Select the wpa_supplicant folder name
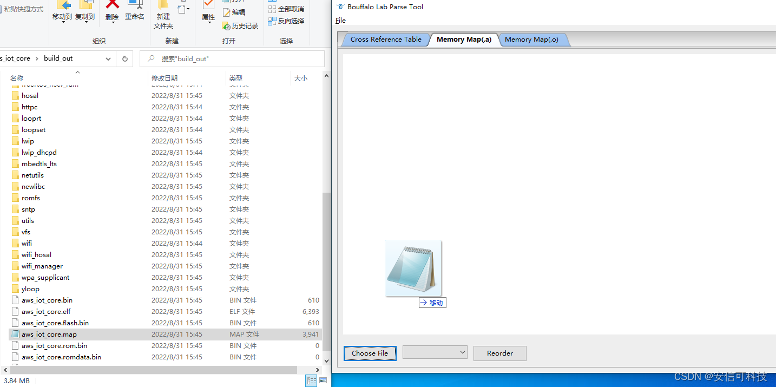 (x=45, y=278)
